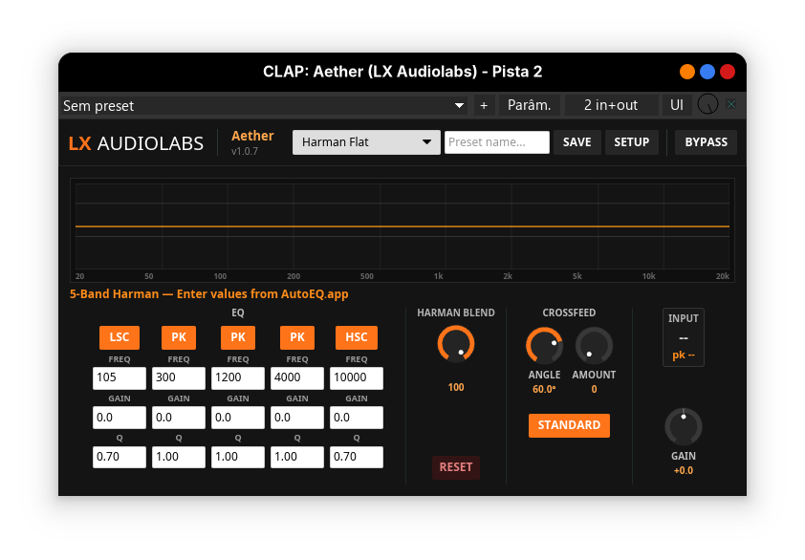Click the HSC frequency field showing 10000

357,377
